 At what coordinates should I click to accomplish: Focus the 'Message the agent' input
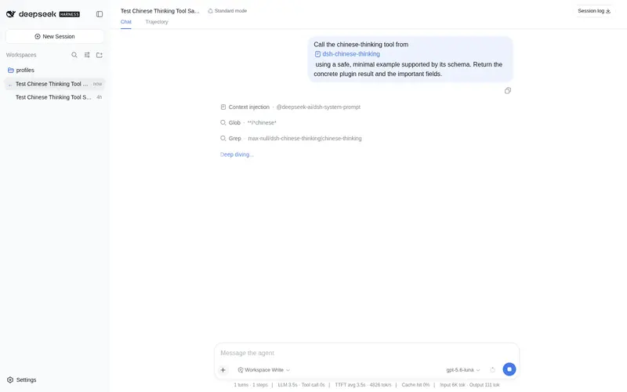click(367, 353)
